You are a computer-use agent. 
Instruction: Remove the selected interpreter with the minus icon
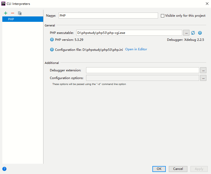coord(13,13)
